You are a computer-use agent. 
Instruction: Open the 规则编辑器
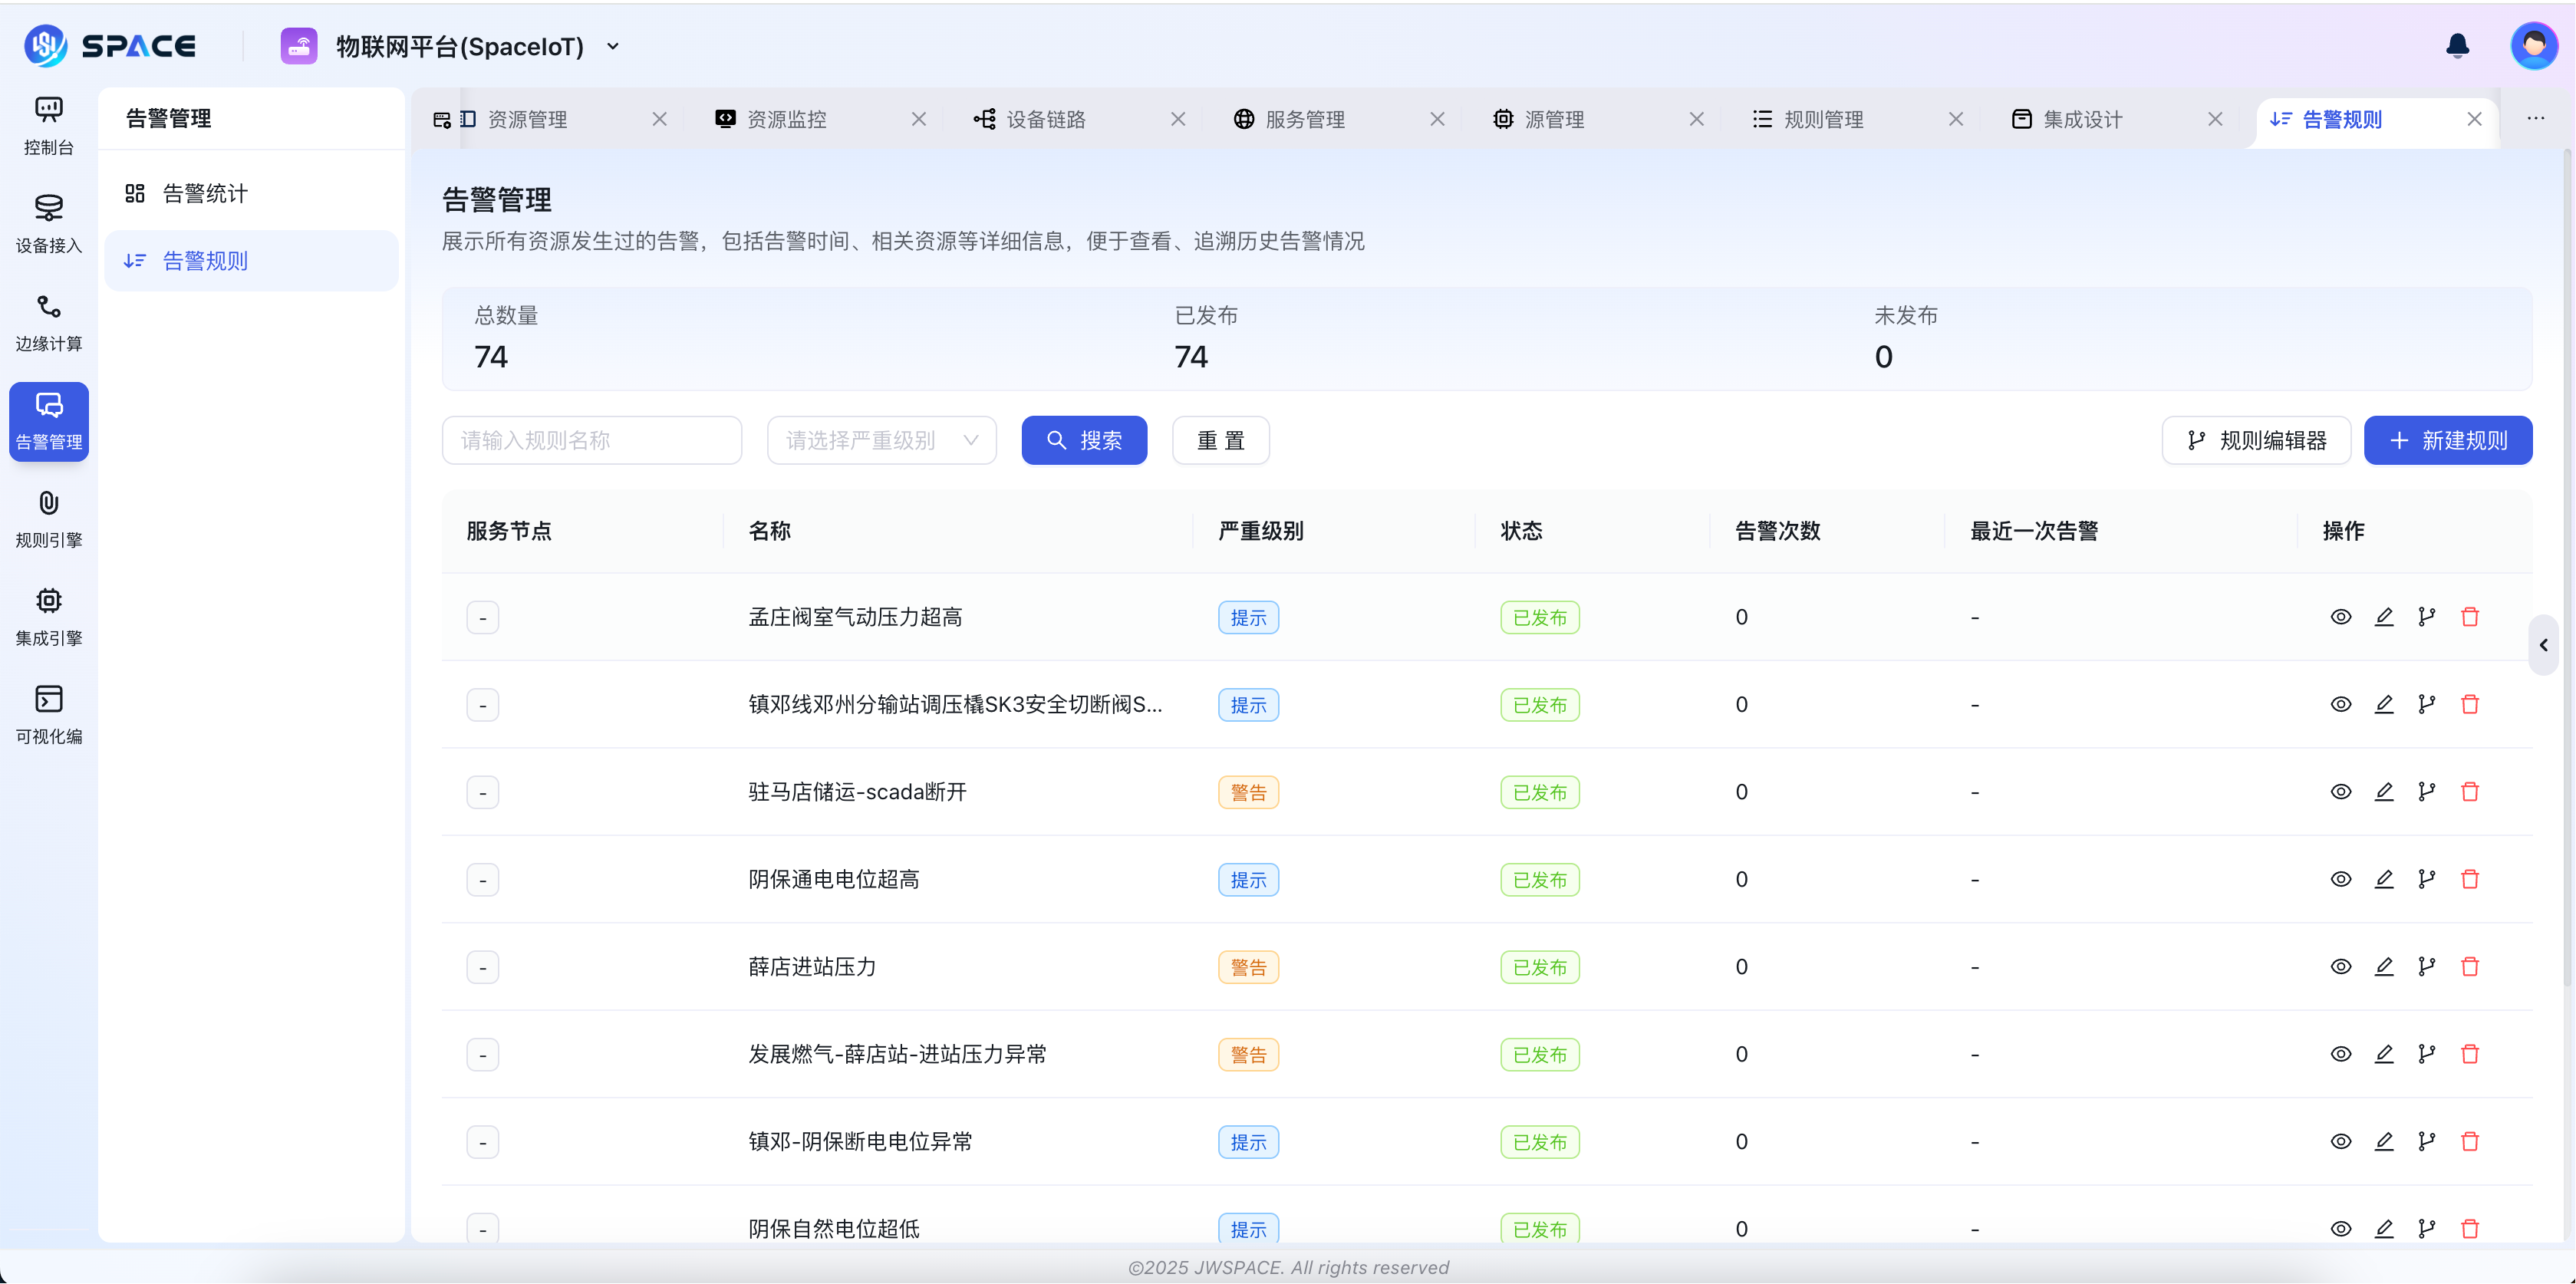coord(2256,440)
